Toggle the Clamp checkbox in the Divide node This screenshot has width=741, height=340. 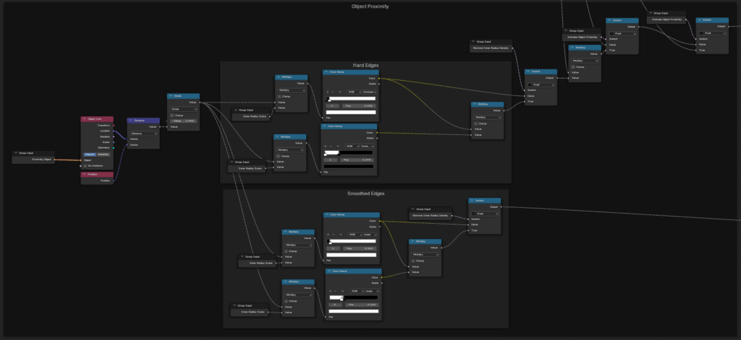[x=172, y=115]
